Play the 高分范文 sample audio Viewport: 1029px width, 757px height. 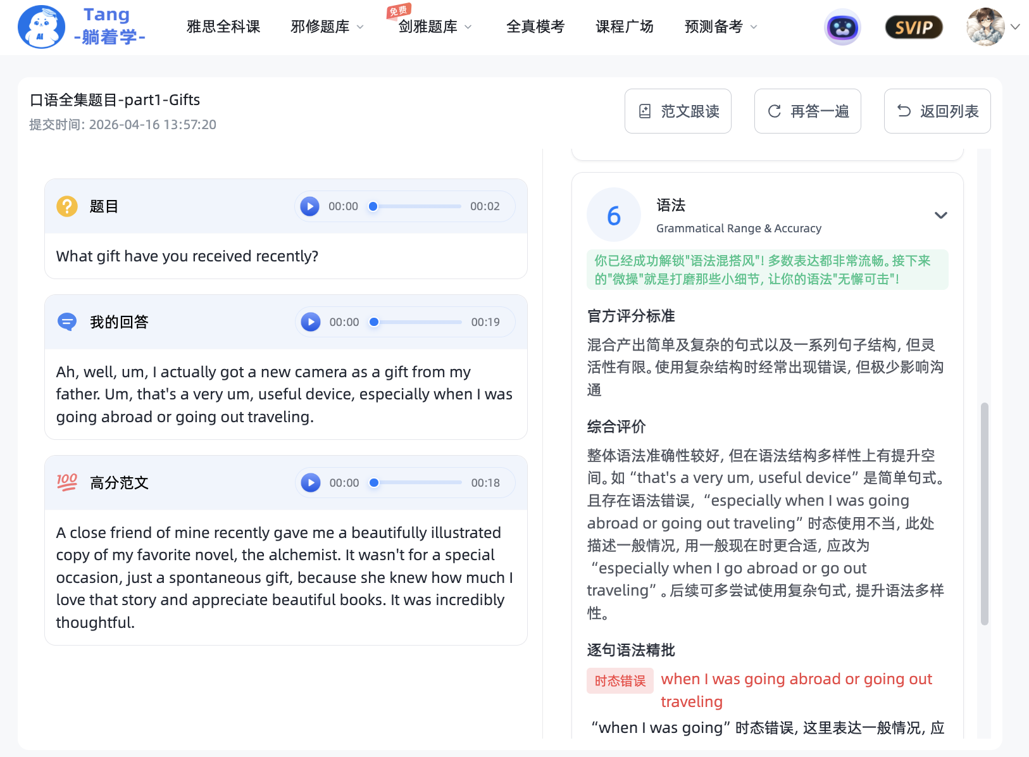click(x=310, y=483)
